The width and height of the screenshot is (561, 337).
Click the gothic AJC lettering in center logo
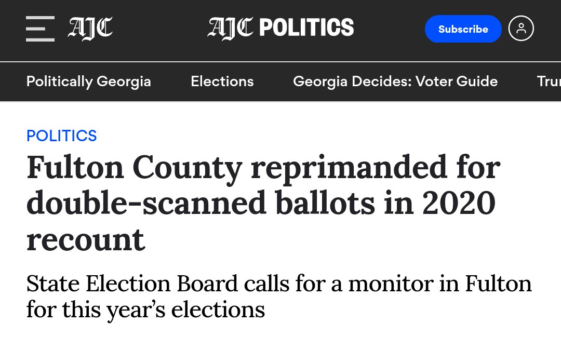[x=231, y=28]
